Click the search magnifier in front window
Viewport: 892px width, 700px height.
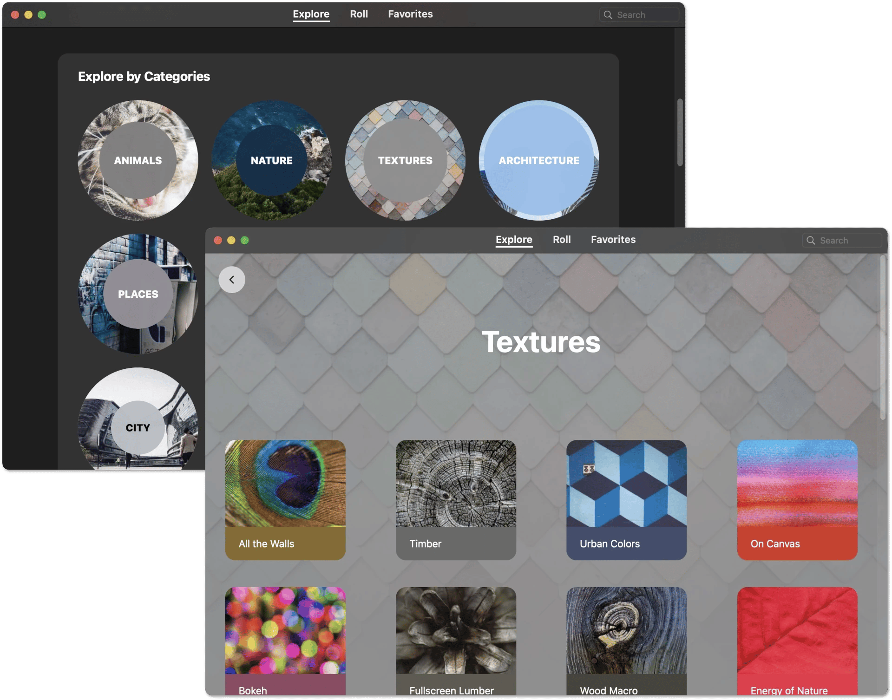tap(811, 240)
